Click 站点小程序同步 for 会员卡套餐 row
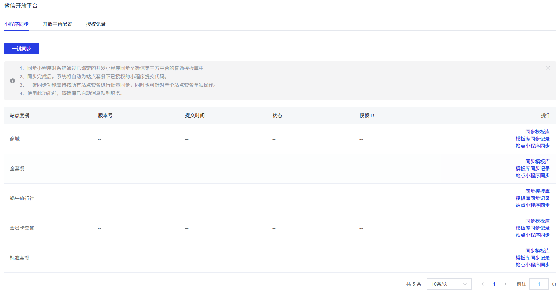The image size is (560, 291). pyautogui.click(x=532, y=235)
